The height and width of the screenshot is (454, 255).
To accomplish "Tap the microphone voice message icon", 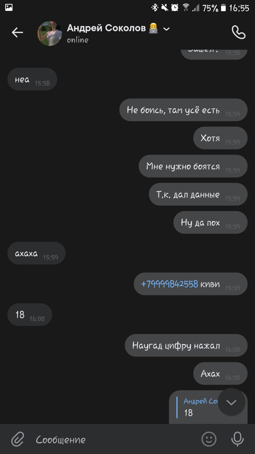I will (x=237, y=439).
